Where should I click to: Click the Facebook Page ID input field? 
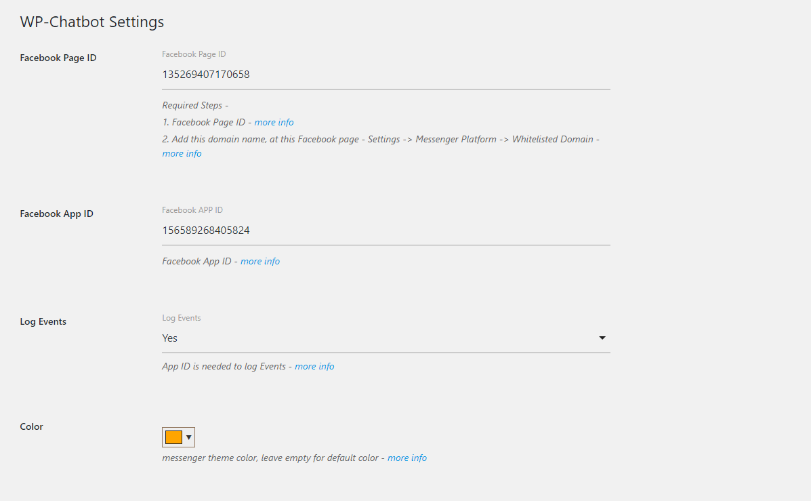point(386,75)
